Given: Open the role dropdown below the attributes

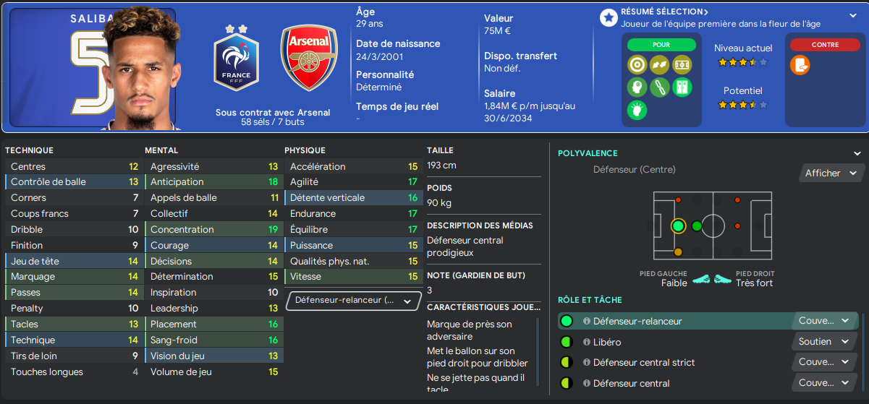Looking at the screenshot, I should pyautogui.click(x=353, y=301).
